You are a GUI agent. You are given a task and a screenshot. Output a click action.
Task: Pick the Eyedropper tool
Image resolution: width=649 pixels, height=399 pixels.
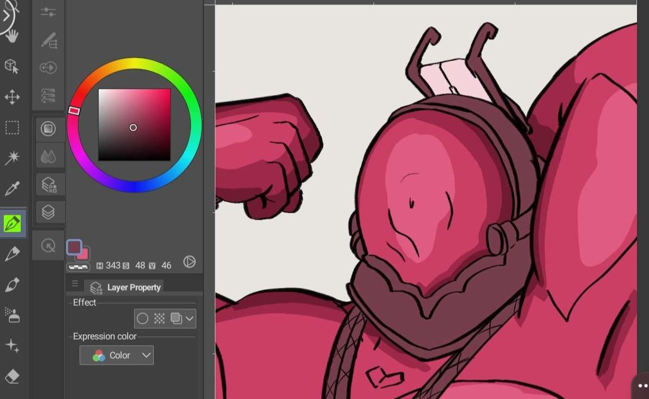coord(12,189)
